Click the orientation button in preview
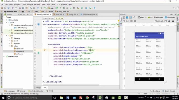 [x=135, y=17]
